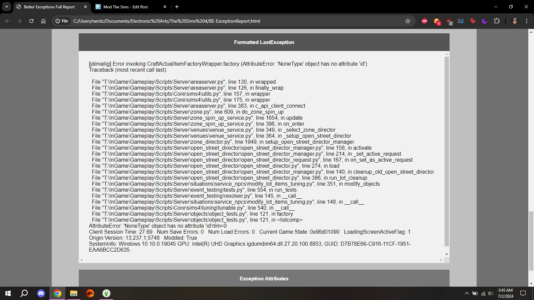This screenshot has height=300, width=534.
Task: Click the AdBlock Plus extension icon
Action: [x=425, y=21]
